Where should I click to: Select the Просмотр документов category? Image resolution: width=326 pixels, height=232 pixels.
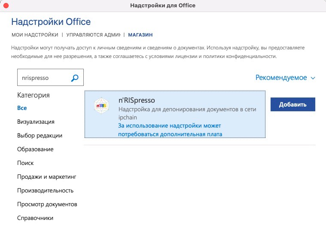pyautogui.click(x=47, y=204)
